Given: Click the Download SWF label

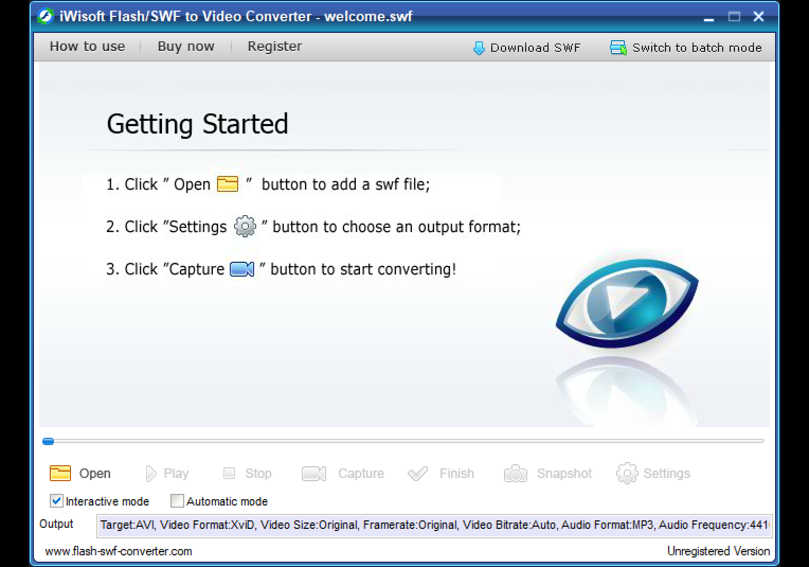Looking at the screenshot, I should click(535, 48).
